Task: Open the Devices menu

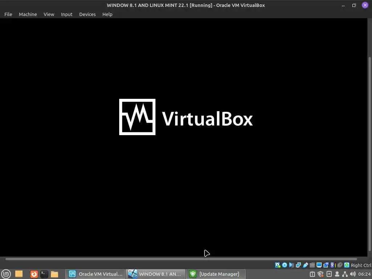Action: tap(87, 14)
